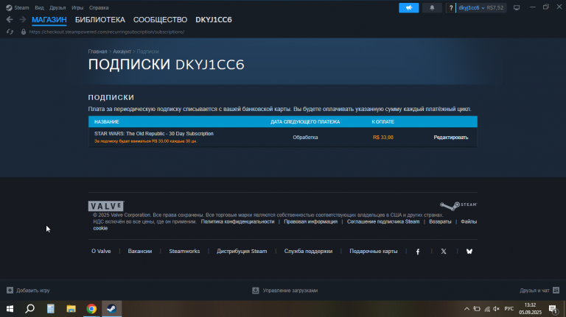Open the Справка menu
Viewport: 566px width, 317px height.
[99, 7]
